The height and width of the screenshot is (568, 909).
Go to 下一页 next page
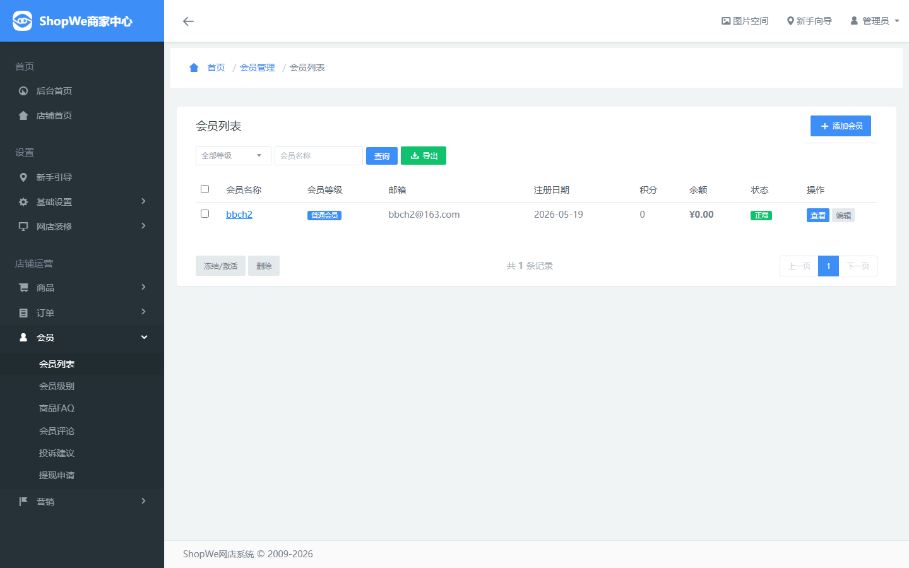click(x=858, y=266)
